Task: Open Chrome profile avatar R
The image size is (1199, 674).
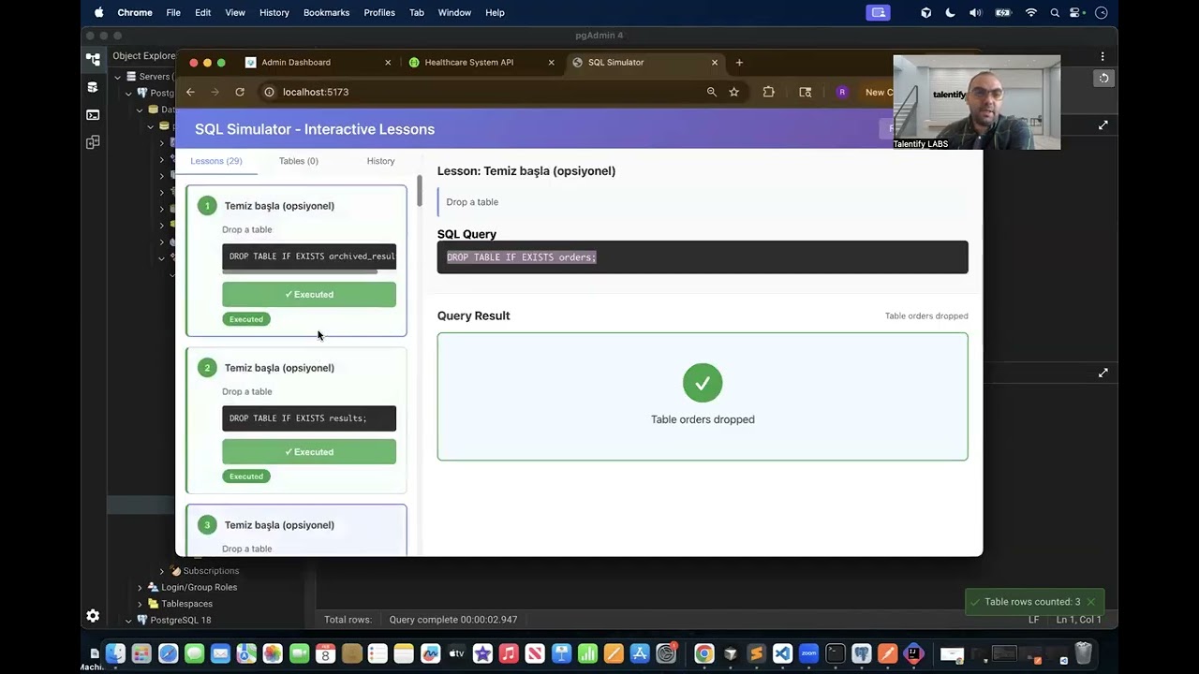Action: [x=841, y=92]
